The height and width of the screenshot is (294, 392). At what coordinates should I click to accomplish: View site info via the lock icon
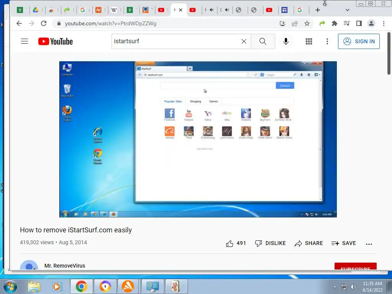click(x=59, y=23)
